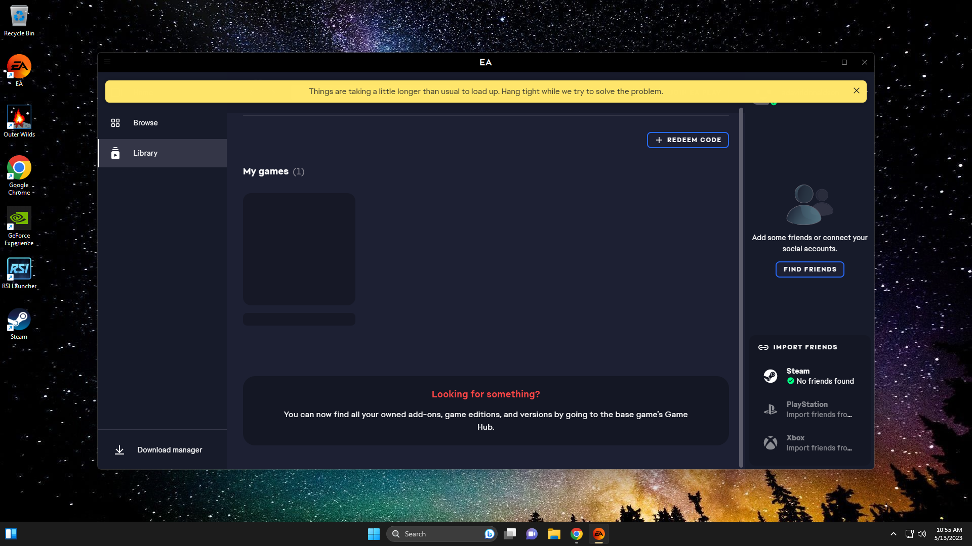The width and height of the screenshot is (972, 546).
Task: Select the EA desktop shortcut
Action: [19, 71]
